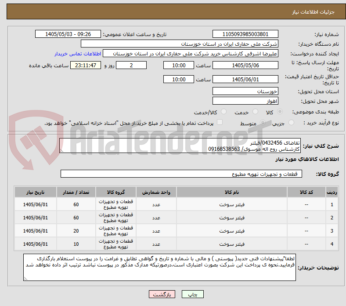Select the کالا radio button
The image size is (346, 306).
(280, 112)
